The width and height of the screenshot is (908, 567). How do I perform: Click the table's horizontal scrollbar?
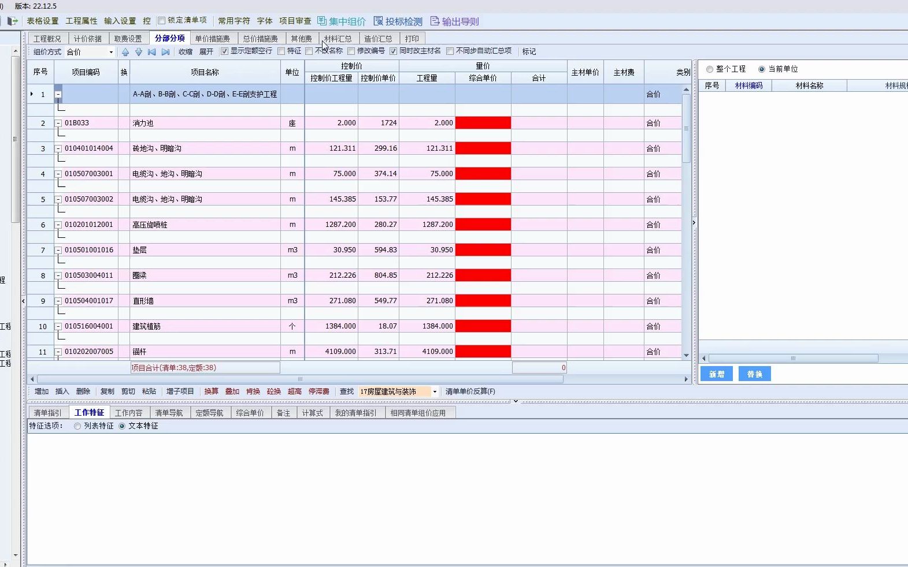click(x=300, y=379)
